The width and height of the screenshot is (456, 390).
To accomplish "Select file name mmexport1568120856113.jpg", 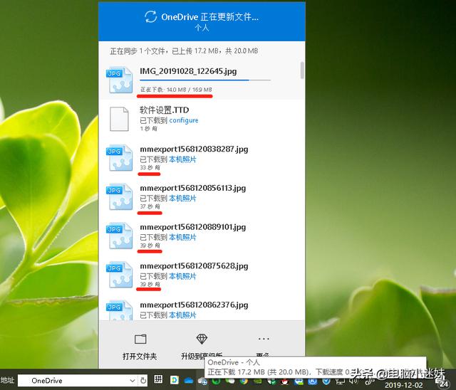I will coord(193,188).
